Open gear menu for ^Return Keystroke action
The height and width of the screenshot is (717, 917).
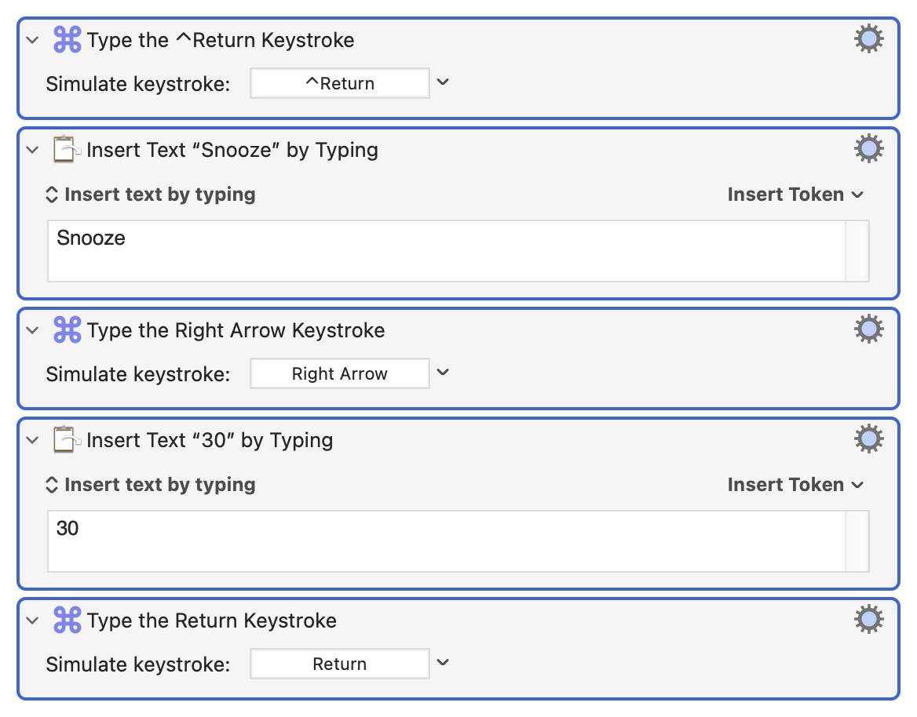click(868, 39)
